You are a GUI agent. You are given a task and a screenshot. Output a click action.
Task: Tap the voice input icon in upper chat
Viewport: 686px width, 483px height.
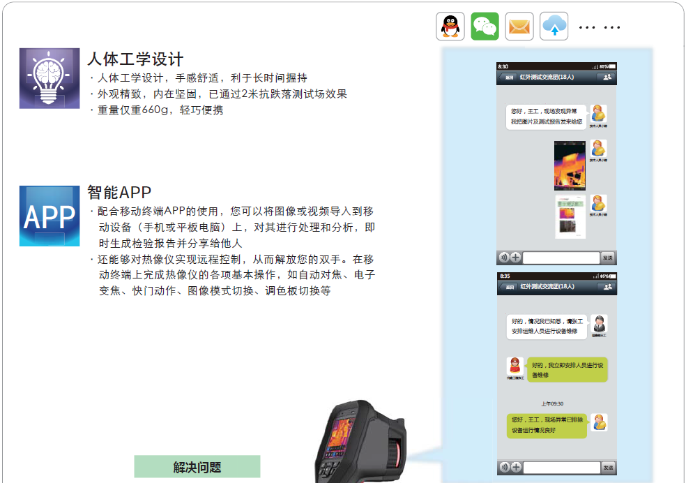coord(503,258)
